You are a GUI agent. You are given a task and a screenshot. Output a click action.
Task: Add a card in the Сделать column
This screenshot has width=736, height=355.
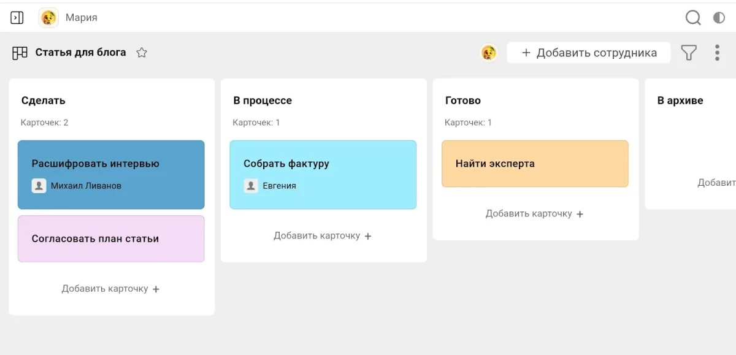[111, 289]
